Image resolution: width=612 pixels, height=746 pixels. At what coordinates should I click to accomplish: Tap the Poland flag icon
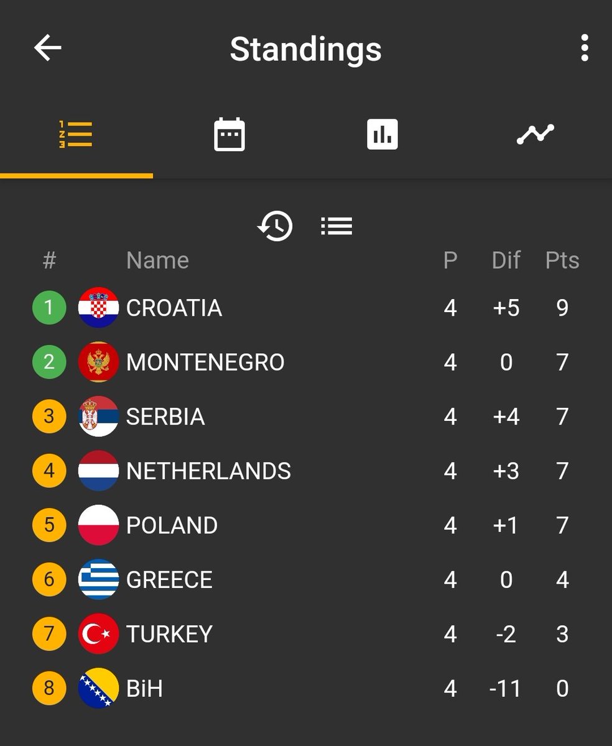(x=98, y=525)
